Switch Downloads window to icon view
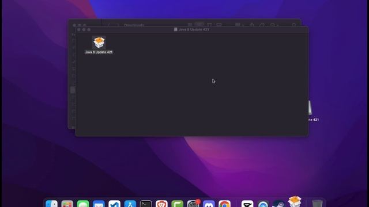The height and width of the screenshot is (207, 369). (190, 25)
